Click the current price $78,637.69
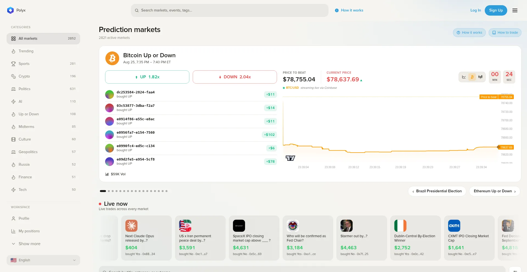 point(343,79)
